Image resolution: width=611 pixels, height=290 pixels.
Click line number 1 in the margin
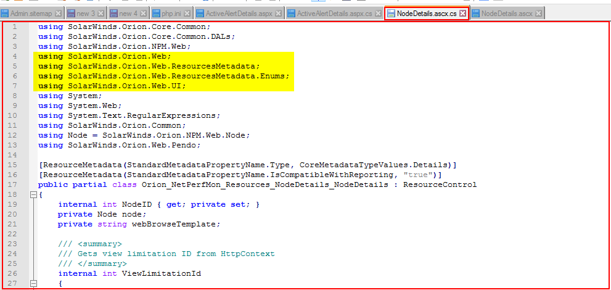[14, 27]
